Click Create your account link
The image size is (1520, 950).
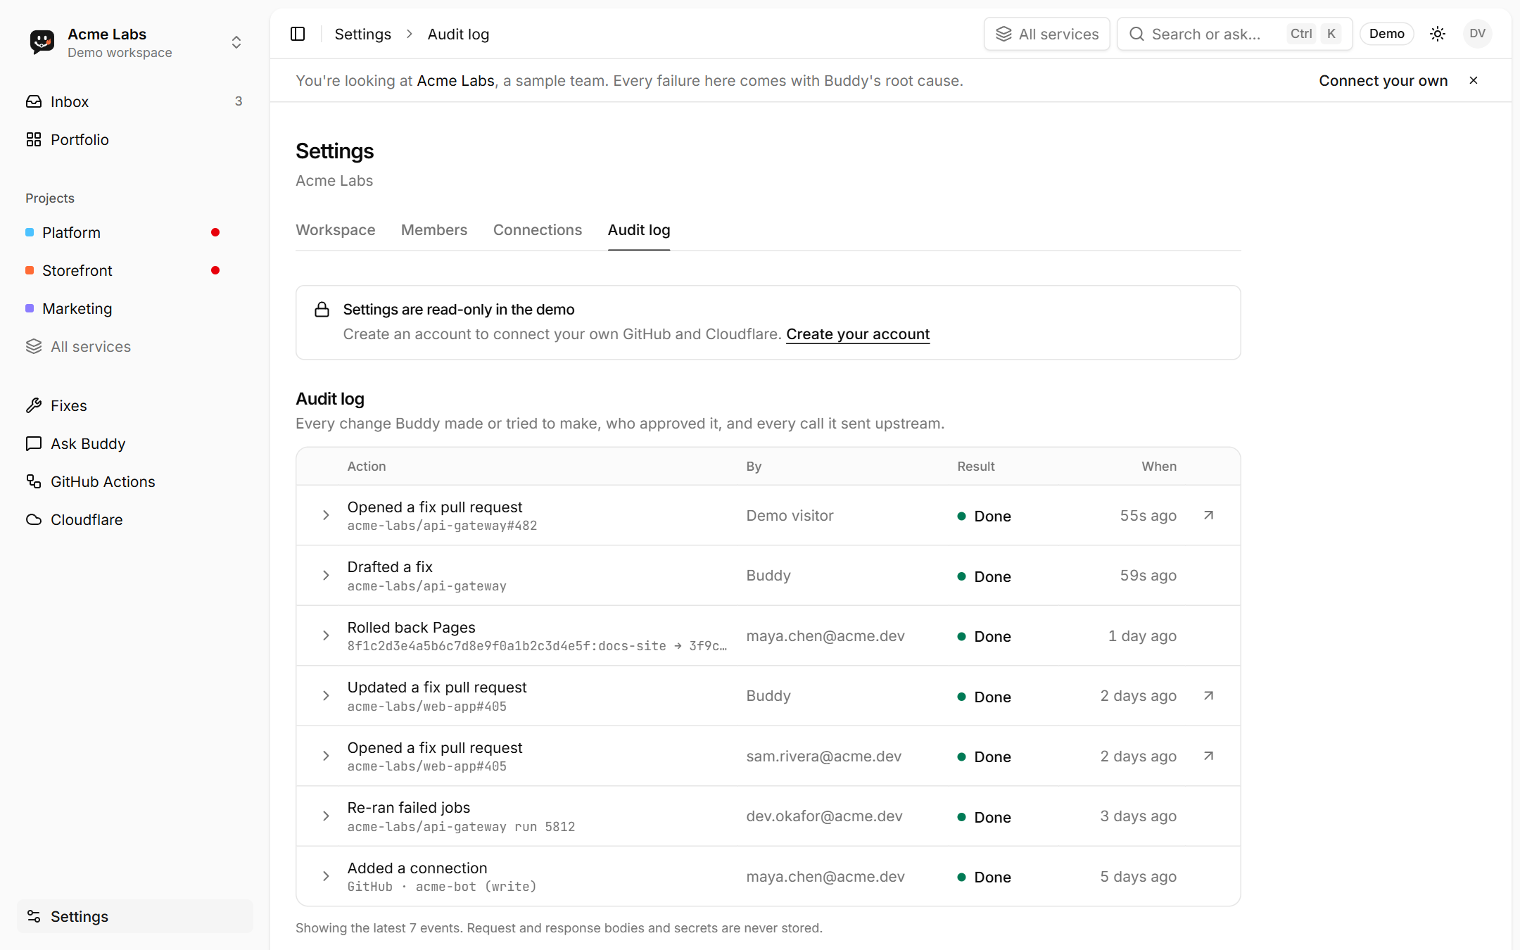tap(858, 334)
